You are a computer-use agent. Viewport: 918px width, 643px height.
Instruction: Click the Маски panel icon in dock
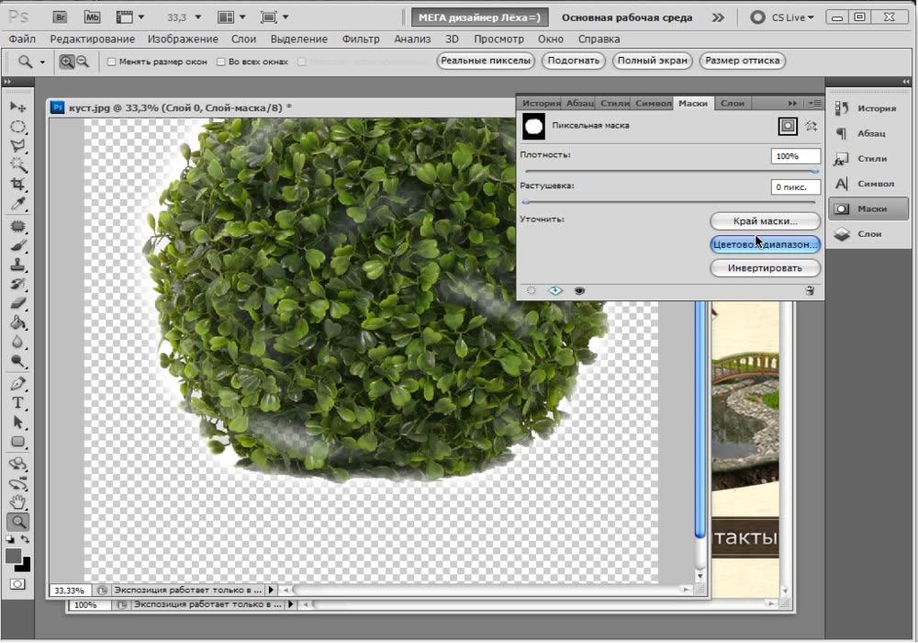click(868, 209)
